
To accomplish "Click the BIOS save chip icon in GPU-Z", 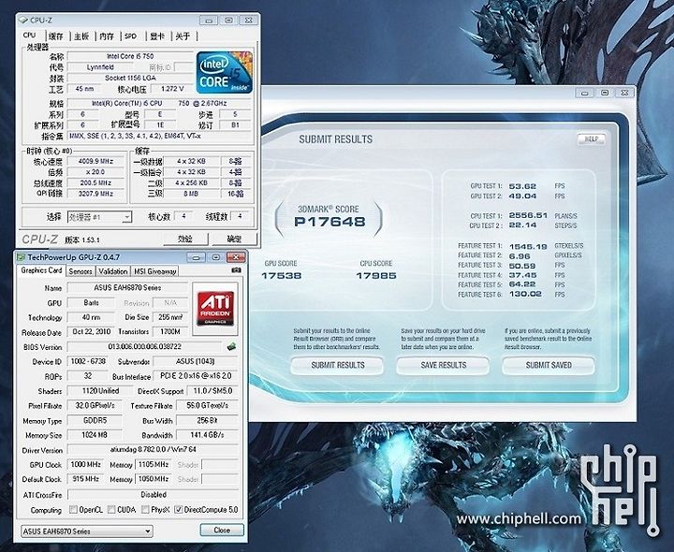I will pos(231,347).
